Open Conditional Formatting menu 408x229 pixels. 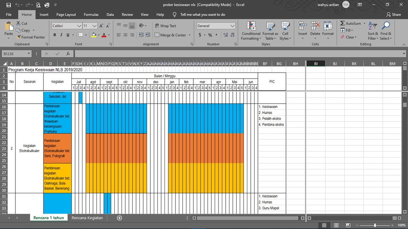(251, 31)
